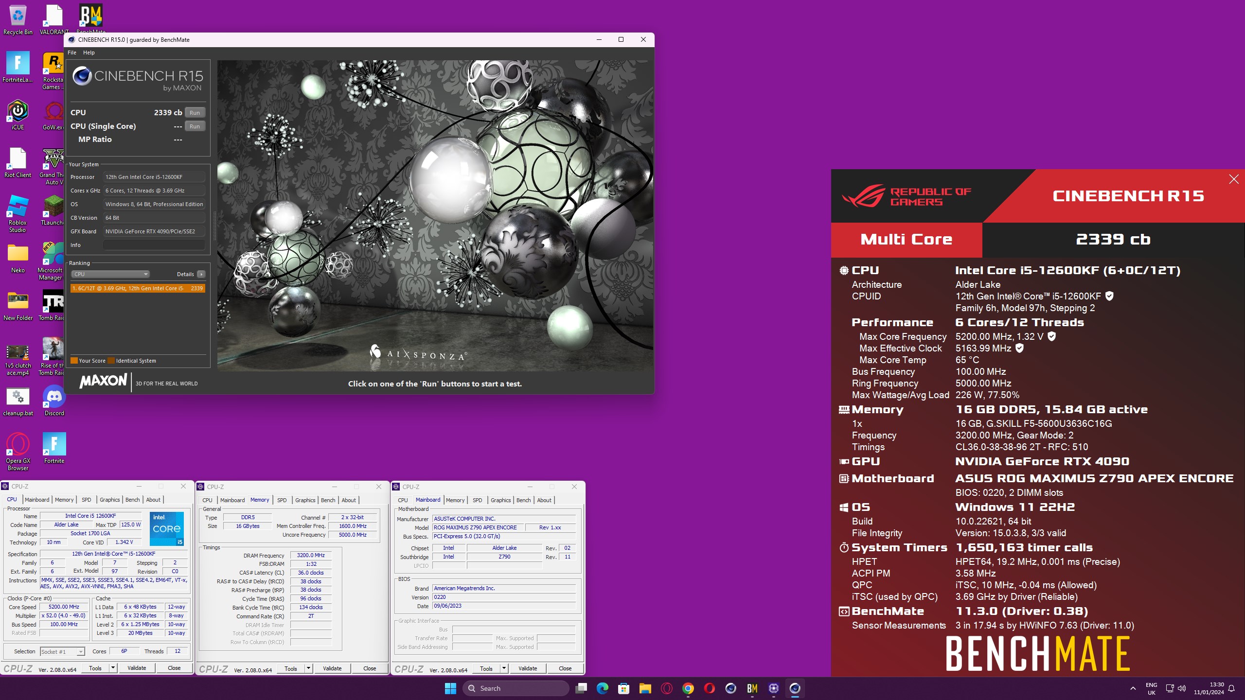Show hidden system tray icons
The width and height of the screenshot is (1245, 700).
[1133, 688]
